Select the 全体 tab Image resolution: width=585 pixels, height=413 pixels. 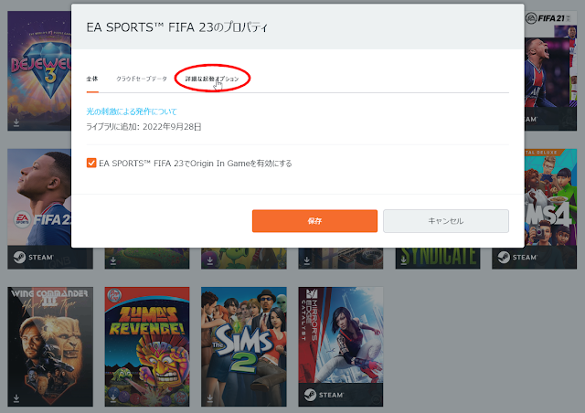coord(92,79)
